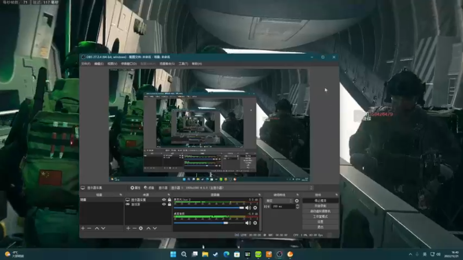Open weather widget on taskbar
The width and height of the screenshot is (463, 260).
pyautogui.click(x=14, y=254)
